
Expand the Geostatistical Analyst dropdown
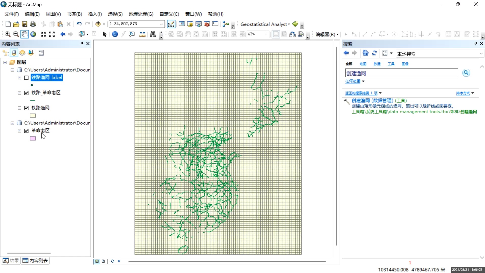[x=265, y=24]
